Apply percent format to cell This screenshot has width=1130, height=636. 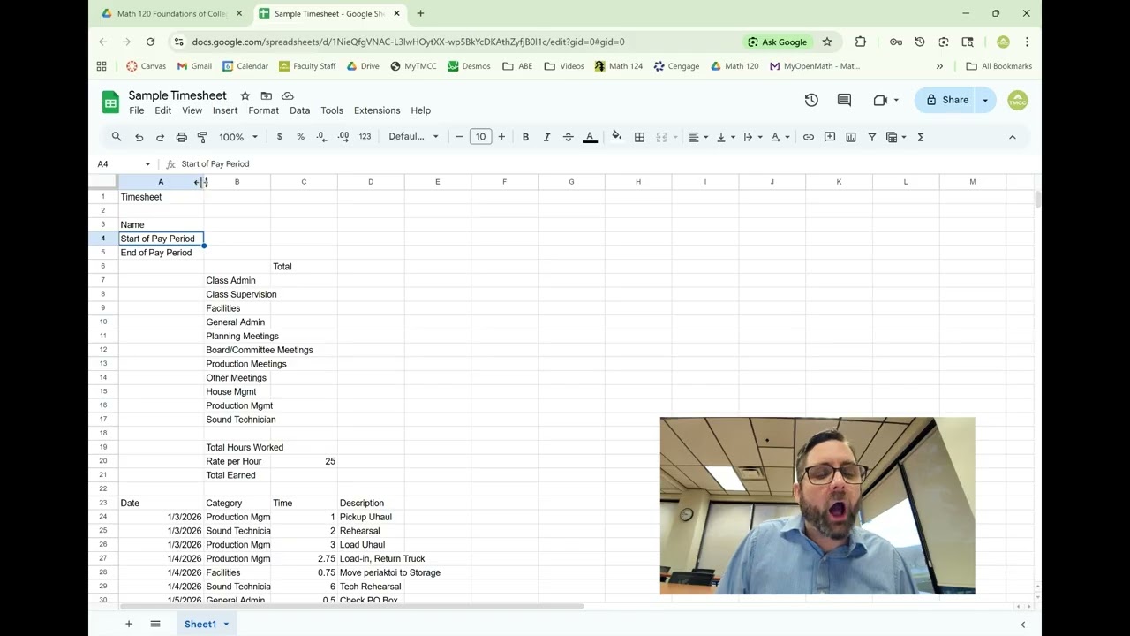coord(301,137)
